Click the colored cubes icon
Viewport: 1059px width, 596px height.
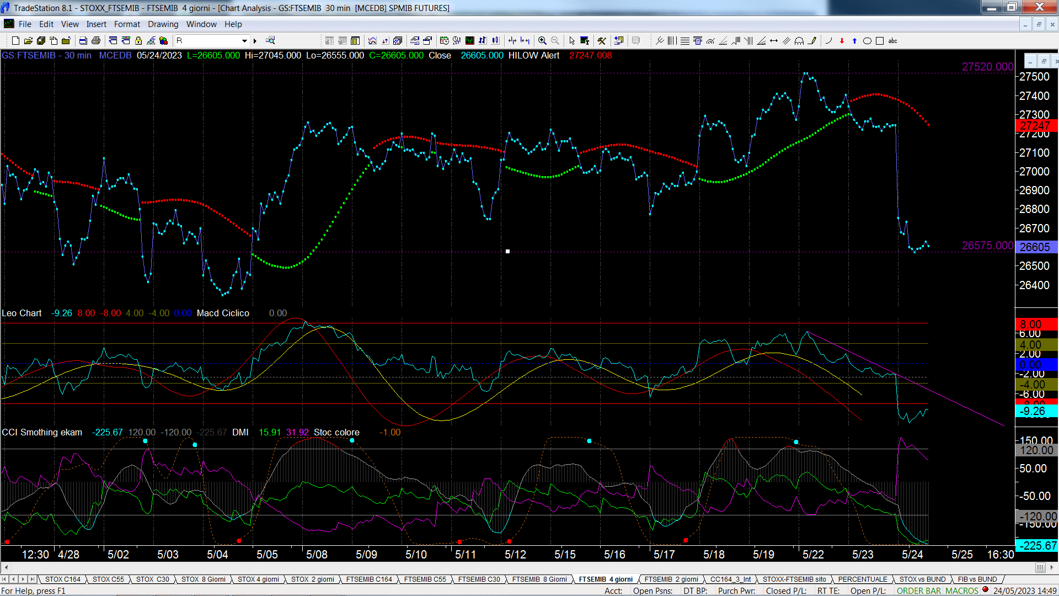pos(164,41)
